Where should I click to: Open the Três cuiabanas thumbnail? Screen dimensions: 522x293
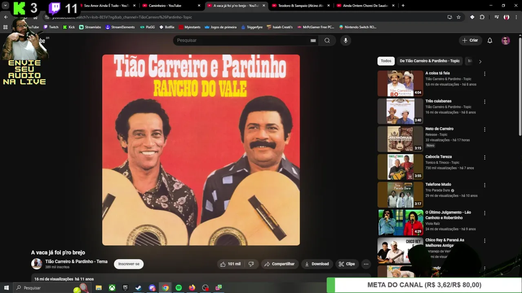point(400,111)
